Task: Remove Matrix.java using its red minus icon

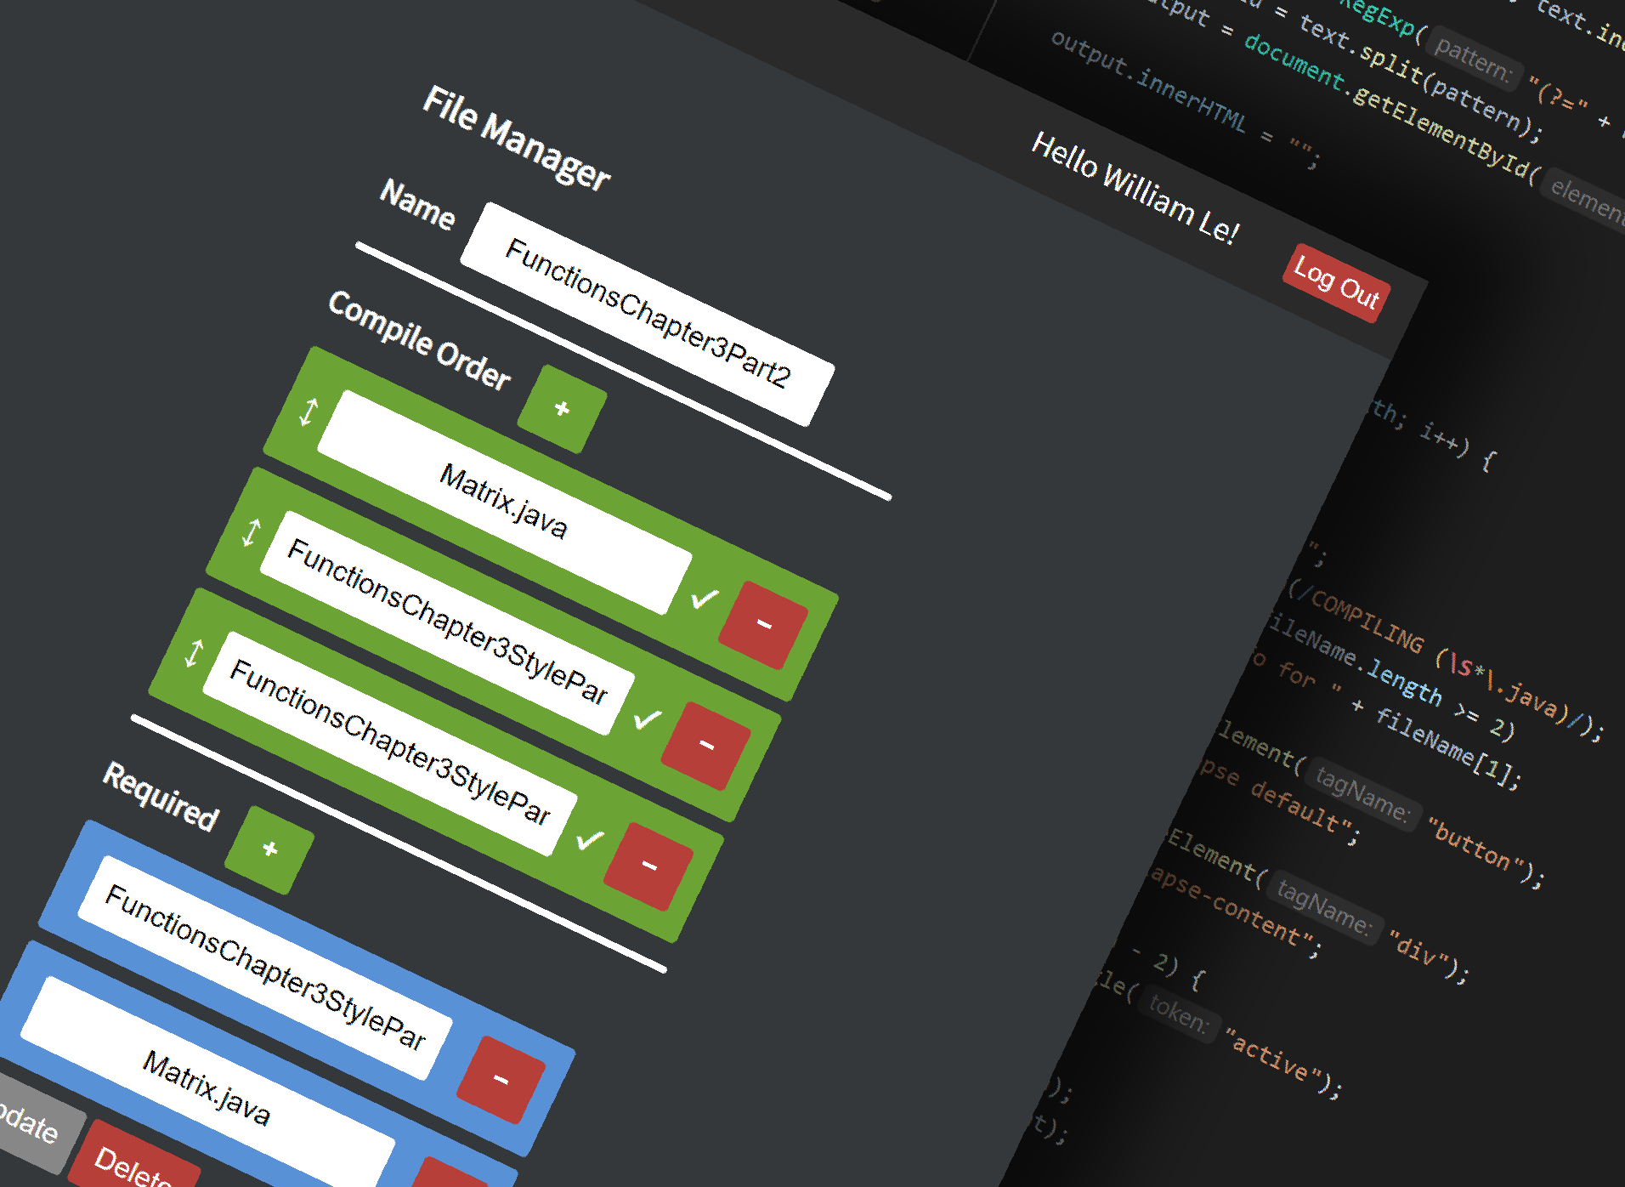Action: coord(762,625)
